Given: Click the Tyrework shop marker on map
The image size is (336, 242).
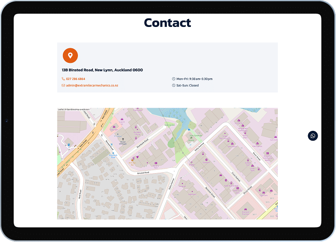Looking at the screenshot, I should tap(207, 160).
